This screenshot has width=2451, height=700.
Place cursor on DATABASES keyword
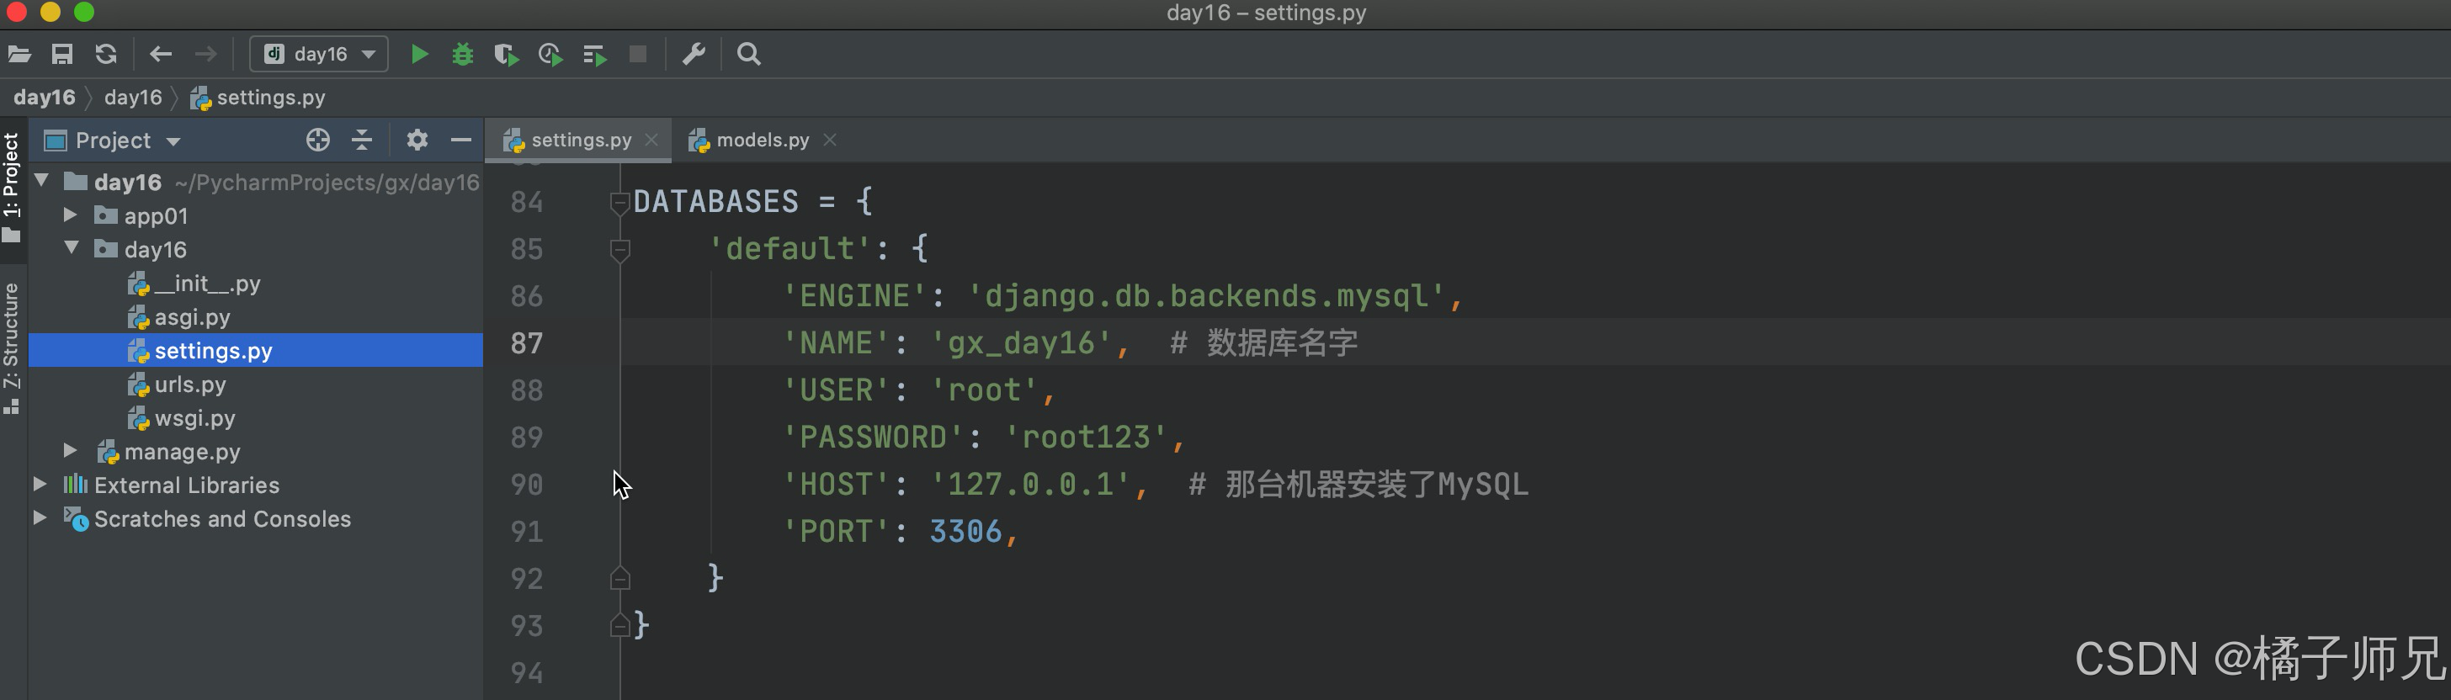click(x=715, y=202)
